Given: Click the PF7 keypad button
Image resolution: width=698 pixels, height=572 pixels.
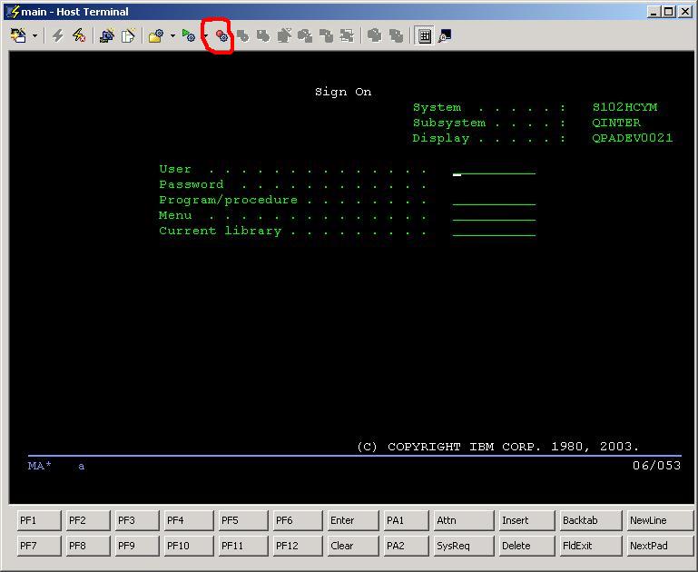Looking at the screenshot, I should coord(38,546).
